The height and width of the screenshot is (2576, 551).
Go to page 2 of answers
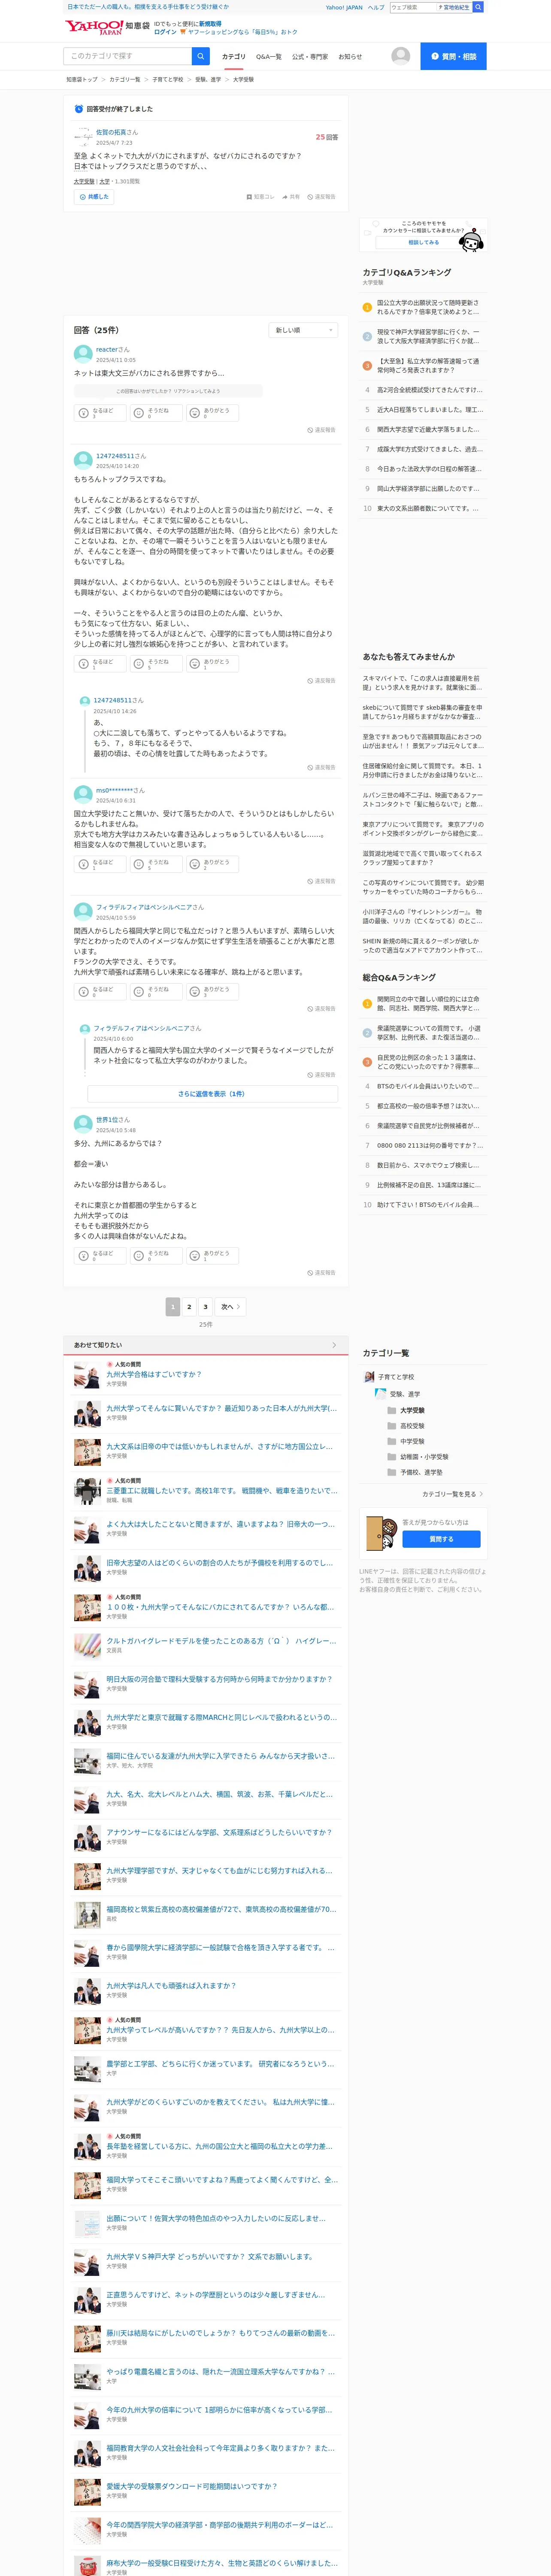click(189, 1306)
